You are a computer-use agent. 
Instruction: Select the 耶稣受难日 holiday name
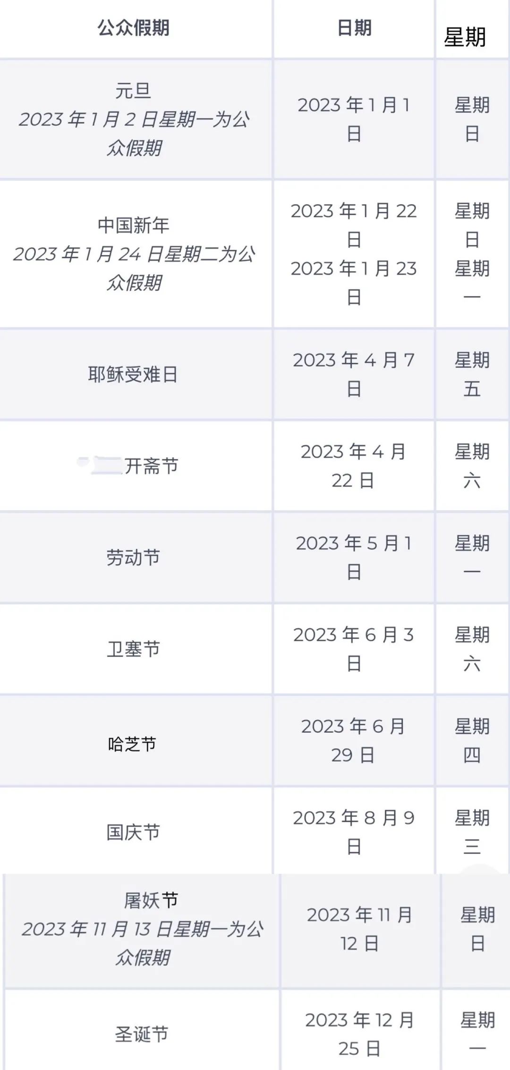(x=133, y=375)
